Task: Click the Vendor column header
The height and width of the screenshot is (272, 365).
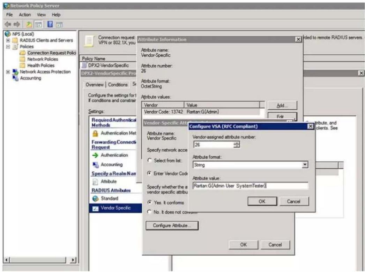Action: click(163, 105)
